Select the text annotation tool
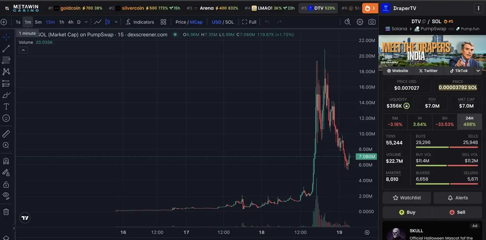486x240 pixels. coord(6,106)
